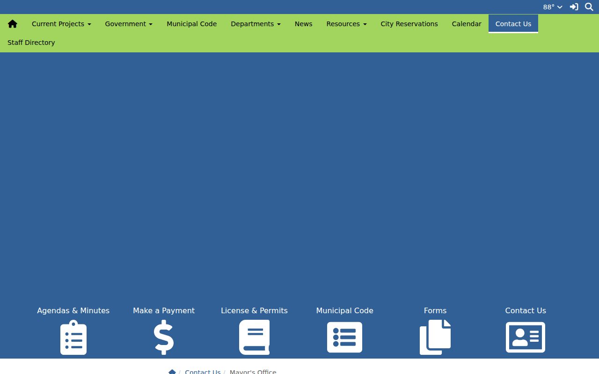Open the Calendar page

[467, 24]
